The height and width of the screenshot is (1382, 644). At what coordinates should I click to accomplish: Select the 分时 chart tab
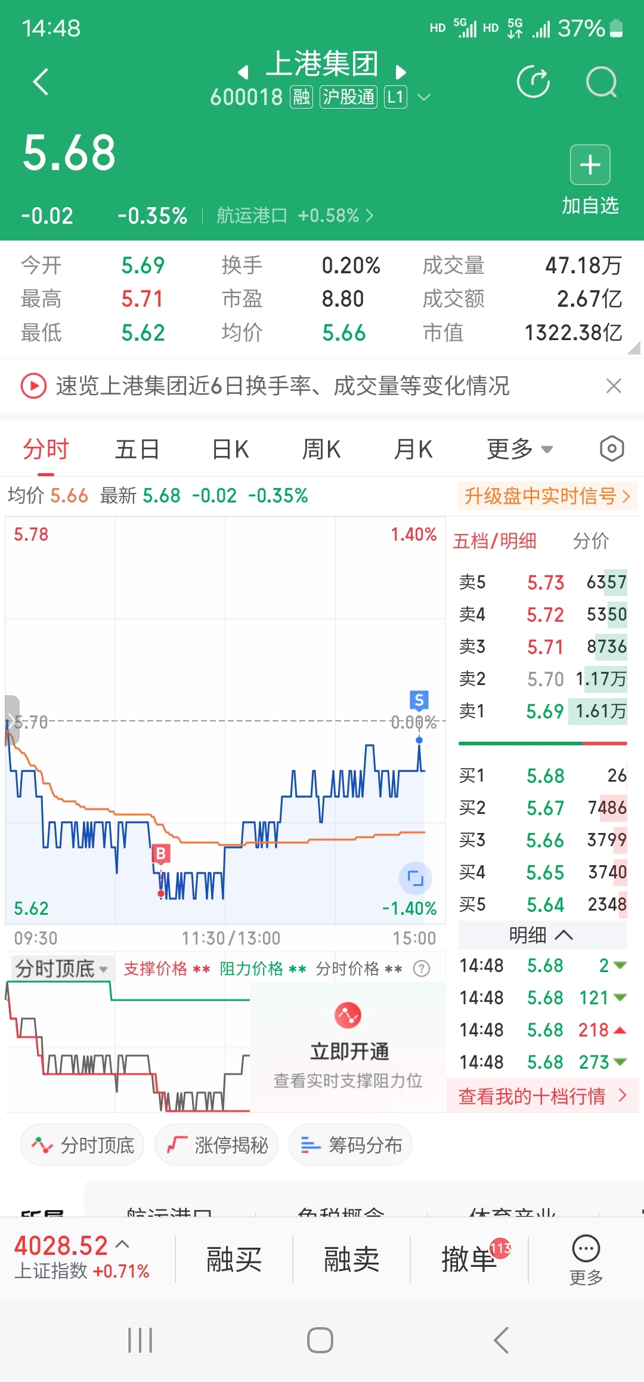click(x=46, y=449)
